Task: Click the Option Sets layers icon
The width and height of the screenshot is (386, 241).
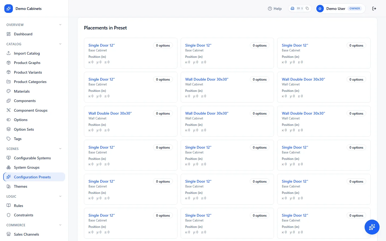Action: pyautogui.click(x=9, y=129)
